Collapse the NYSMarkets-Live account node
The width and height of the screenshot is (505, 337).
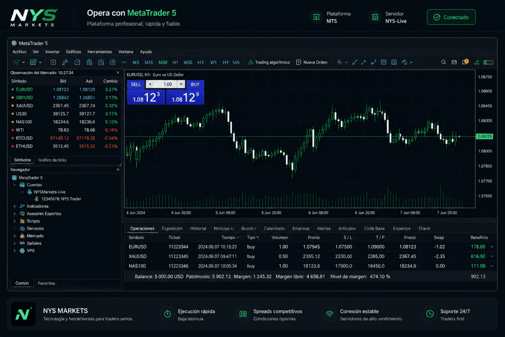tap(22, 192)
